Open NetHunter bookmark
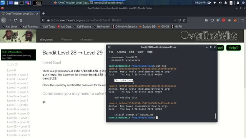The width and height of the screenshot is (246, 138). (x=101, y=26)
